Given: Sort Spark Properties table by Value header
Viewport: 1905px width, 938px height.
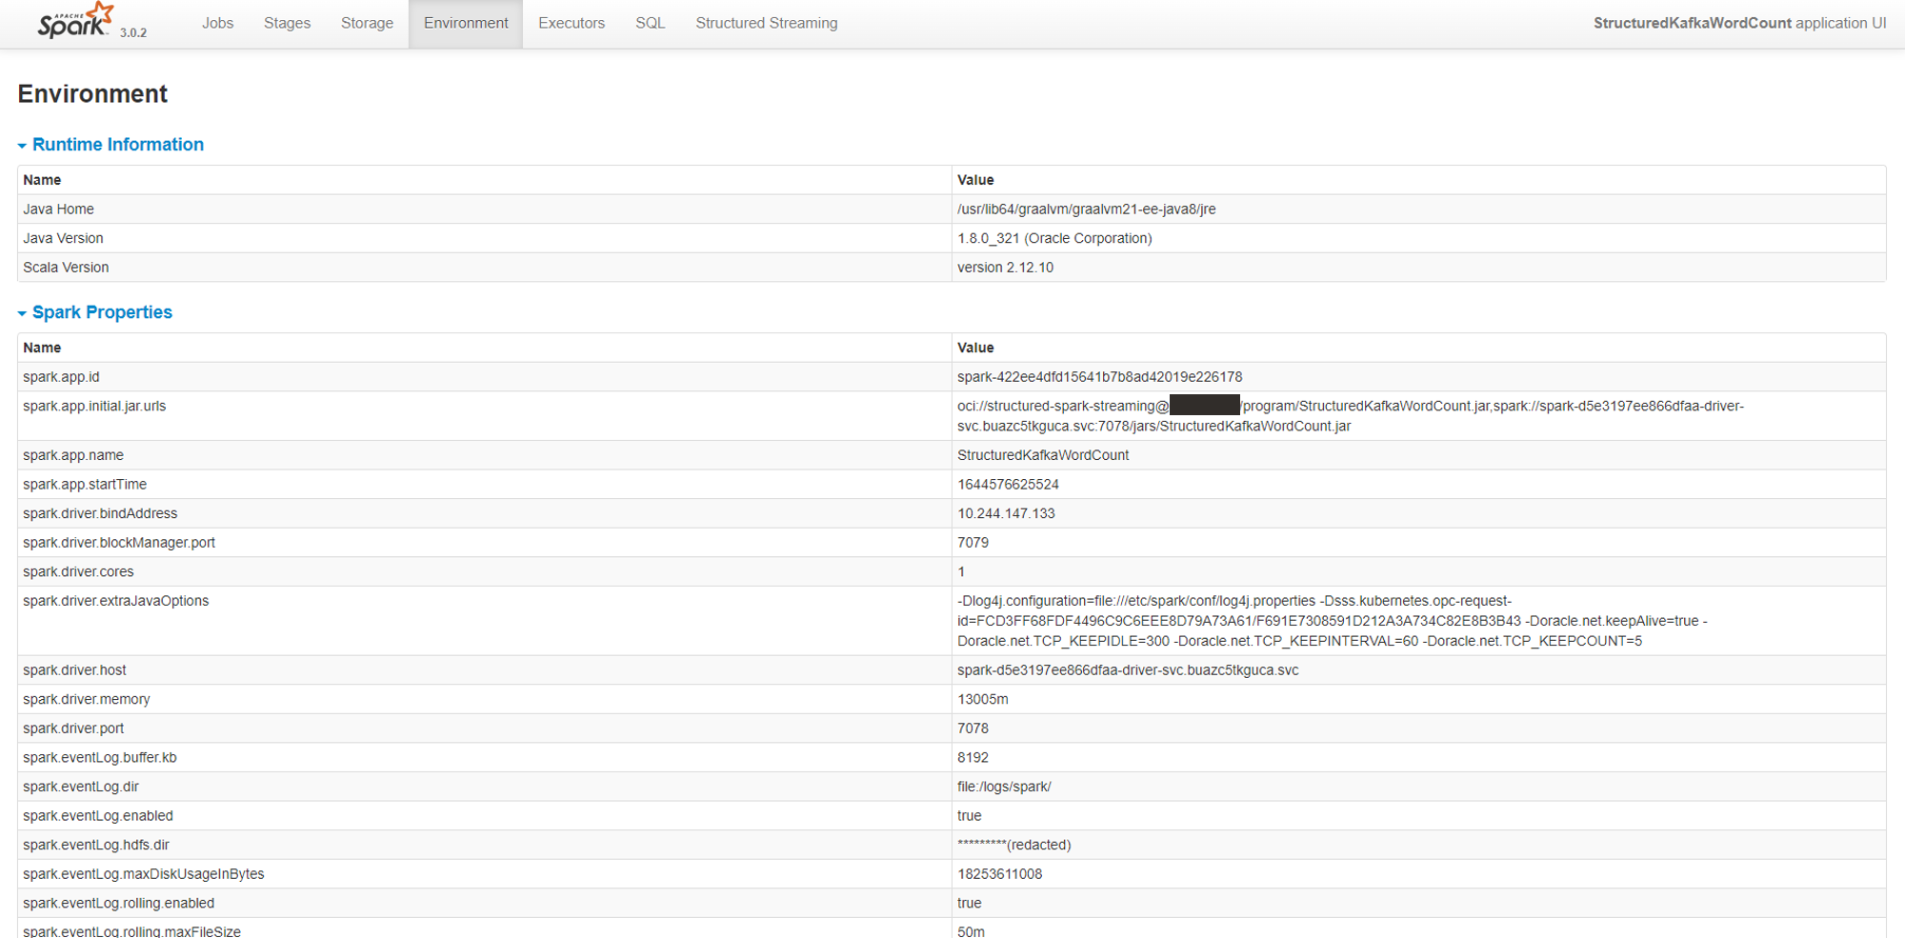Looking at the screenshot, I should click(x=975, y=348).
